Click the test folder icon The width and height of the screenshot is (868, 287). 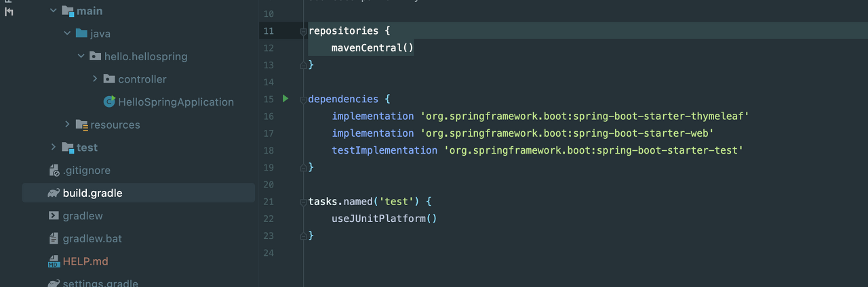(67, 147)
